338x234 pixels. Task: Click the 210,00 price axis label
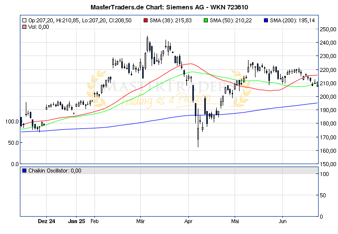[x=328, y=83]
